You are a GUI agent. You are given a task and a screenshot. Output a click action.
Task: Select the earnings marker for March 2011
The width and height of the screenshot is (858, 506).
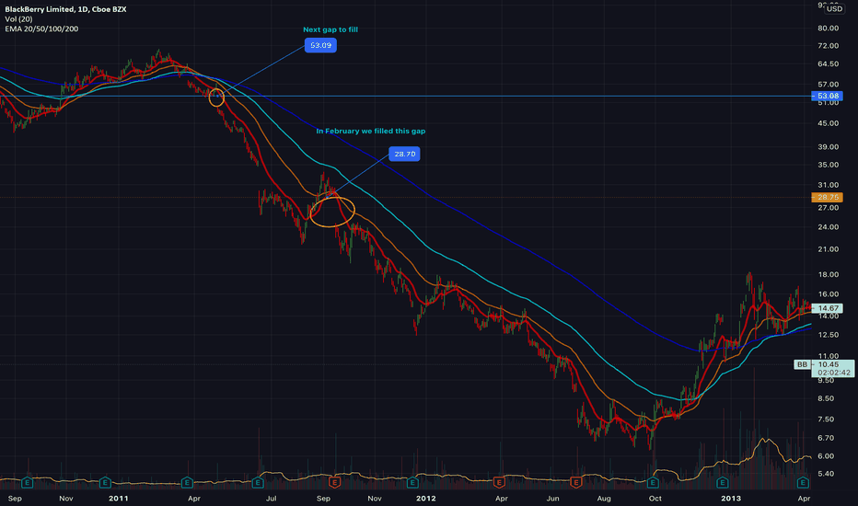(x=187, y=482)
